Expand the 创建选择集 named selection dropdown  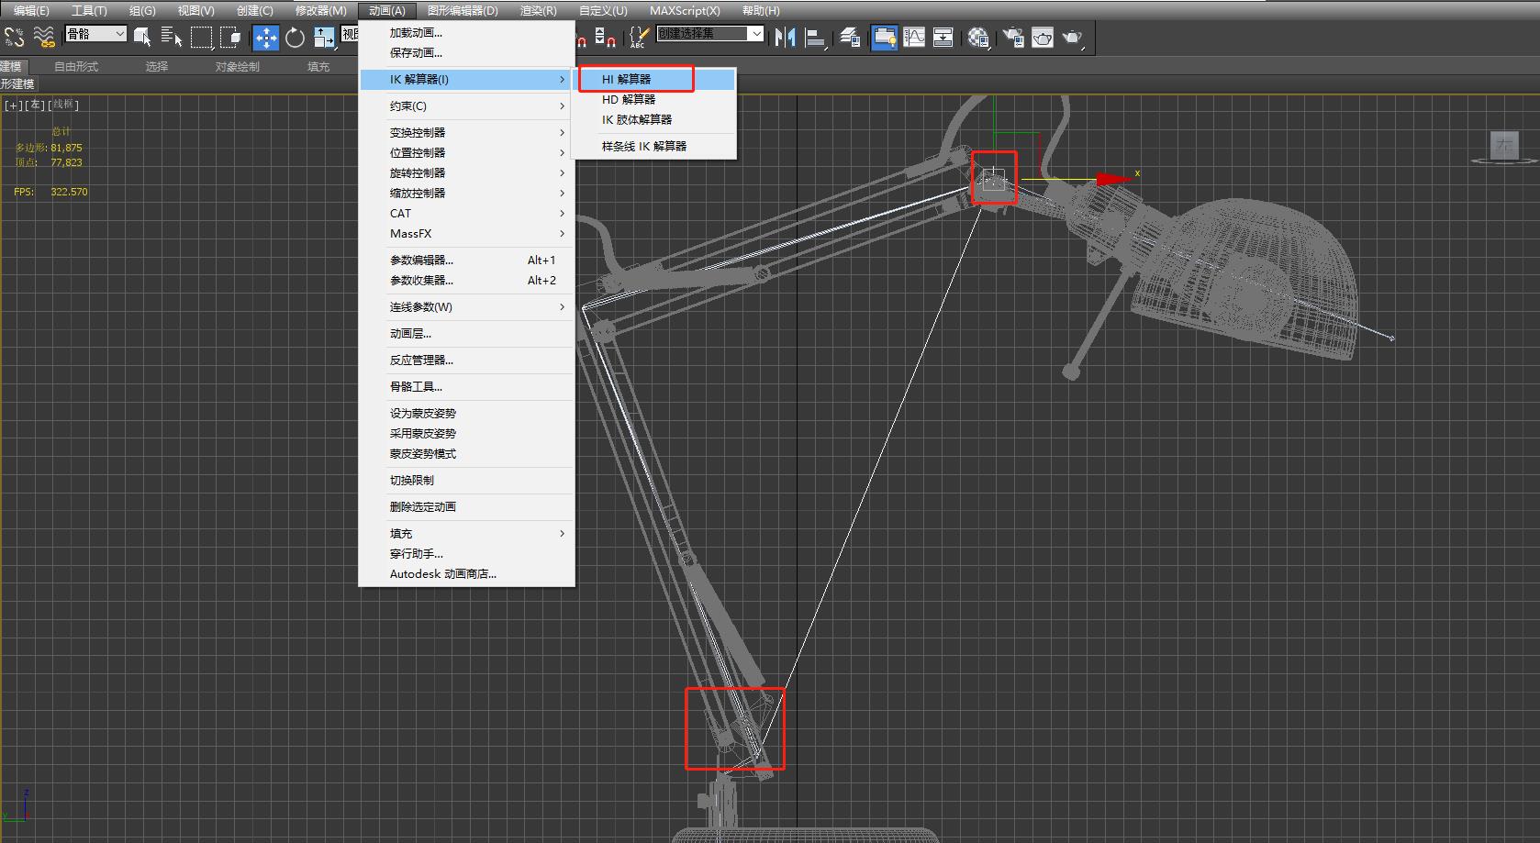coord(756,34)
